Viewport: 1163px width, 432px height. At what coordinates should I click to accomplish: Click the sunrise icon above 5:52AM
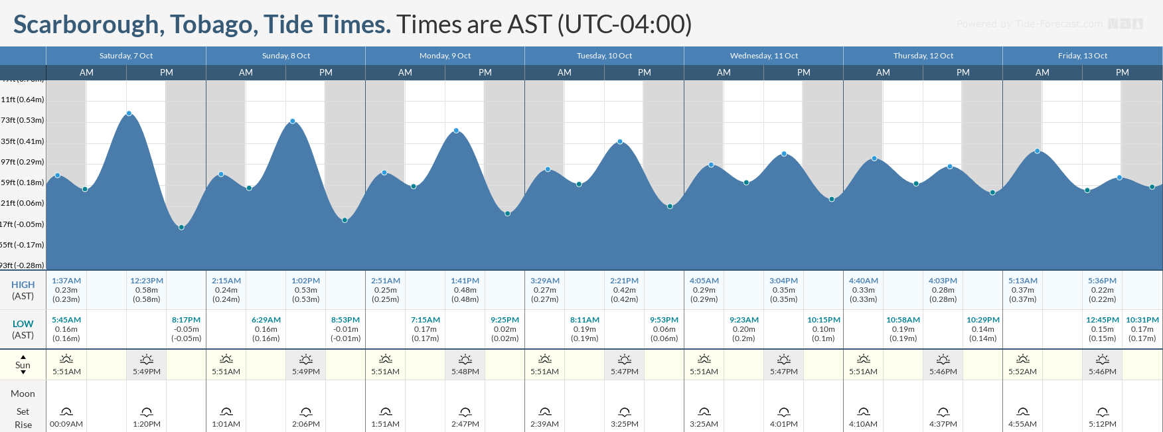tap(1023, 359)
